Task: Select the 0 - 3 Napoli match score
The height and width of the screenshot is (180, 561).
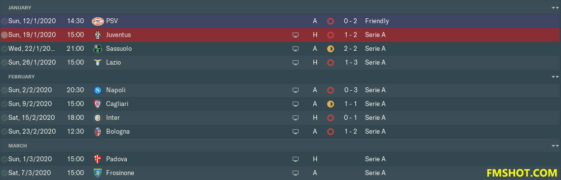Action: click(x=351, y=90)
